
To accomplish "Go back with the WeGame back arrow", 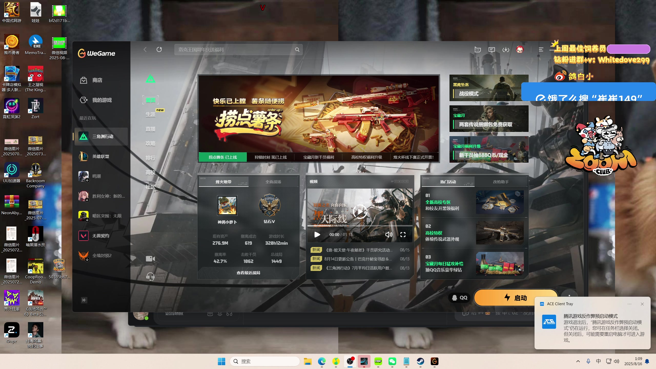I will 145,49.
